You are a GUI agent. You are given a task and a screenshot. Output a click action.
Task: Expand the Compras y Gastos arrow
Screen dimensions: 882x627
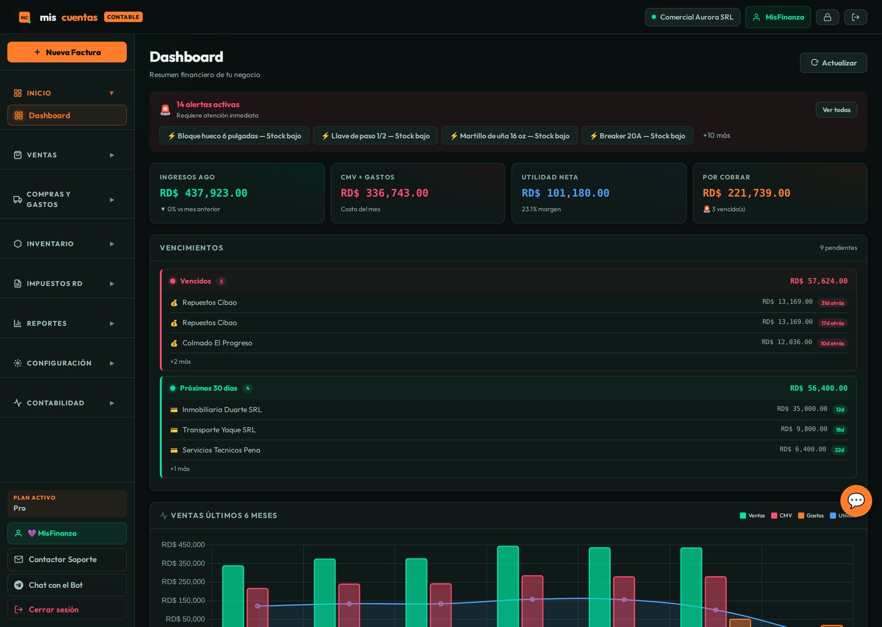click(112, 199)
